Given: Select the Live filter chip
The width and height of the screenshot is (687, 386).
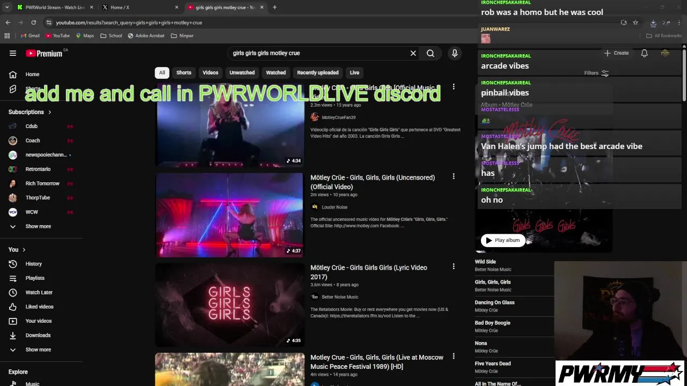Looking at the screenshot, I should point(355,72).
